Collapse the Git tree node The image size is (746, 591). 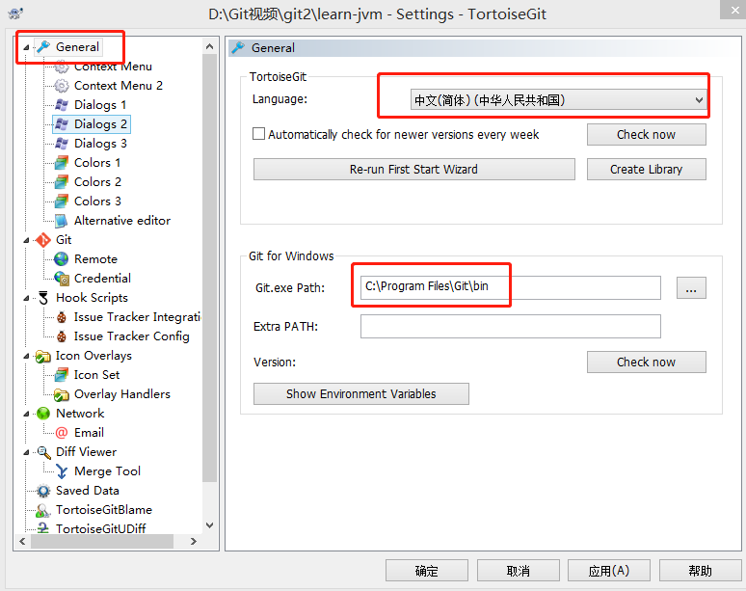(27, 240)
